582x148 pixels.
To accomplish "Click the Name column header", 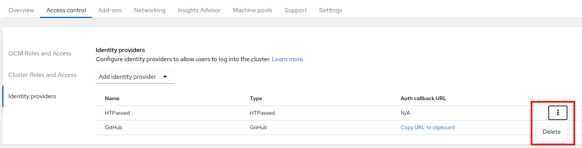I will tap(112, 98).
